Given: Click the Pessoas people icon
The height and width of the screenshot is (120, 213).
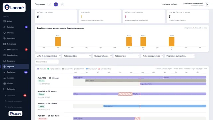Looking at the screenshot, I should [4, 27].
